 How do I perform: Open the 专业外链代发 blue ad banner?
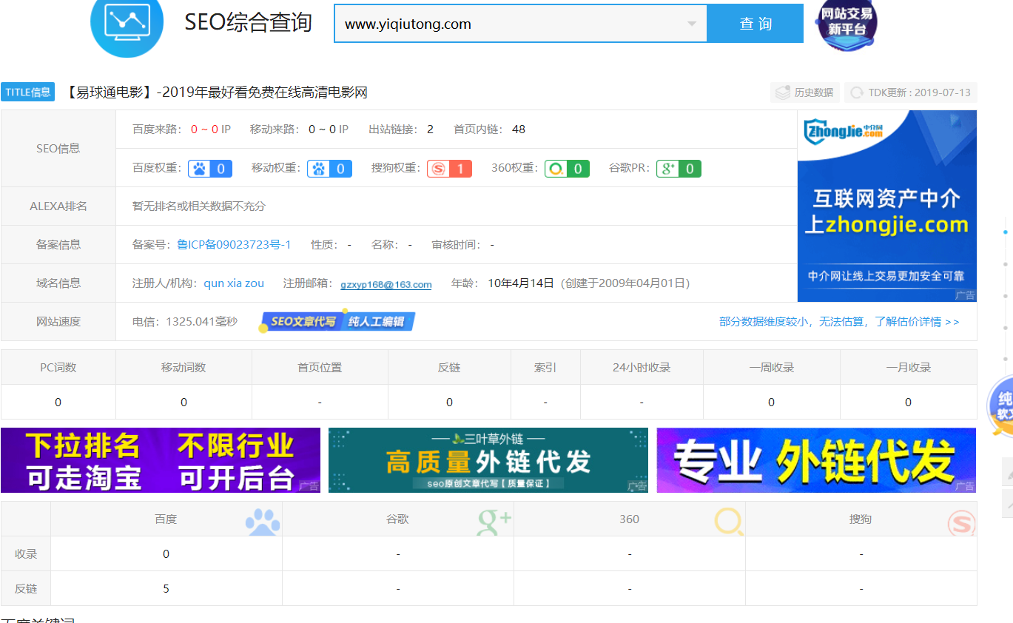point(816,460)
